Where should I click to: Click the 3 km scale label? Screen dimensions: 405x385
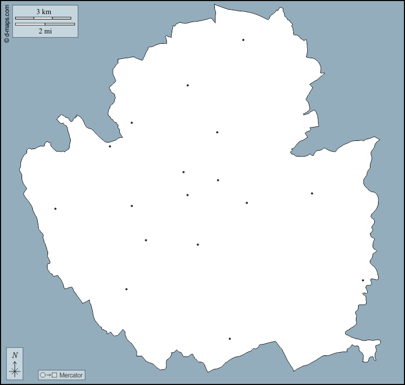tap(44, 11)
